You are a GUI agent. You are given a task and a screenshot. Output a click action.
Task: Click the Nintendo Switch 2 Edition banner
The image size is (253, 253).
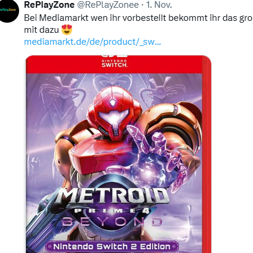click(x=112, y=246)
